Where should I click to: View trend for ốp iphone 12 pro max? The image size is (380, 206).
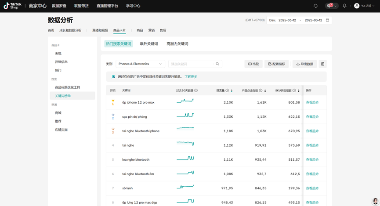coord(312,102)
